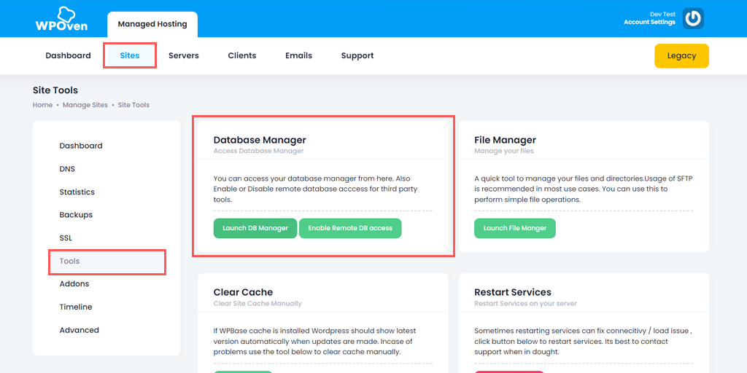Open Advanced in the site sidebar
The height and width of the screenshot is (373, 747).
(x=79, y=330)
